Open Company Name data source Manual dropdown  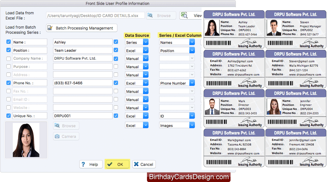pyautogui.click(x=137, y=58)
